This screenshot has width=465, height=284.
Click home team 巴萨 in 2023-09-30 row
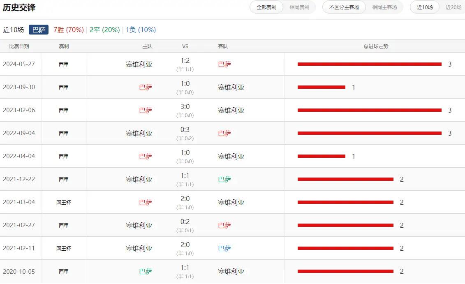pyautogui.click(x=146, y=88)
